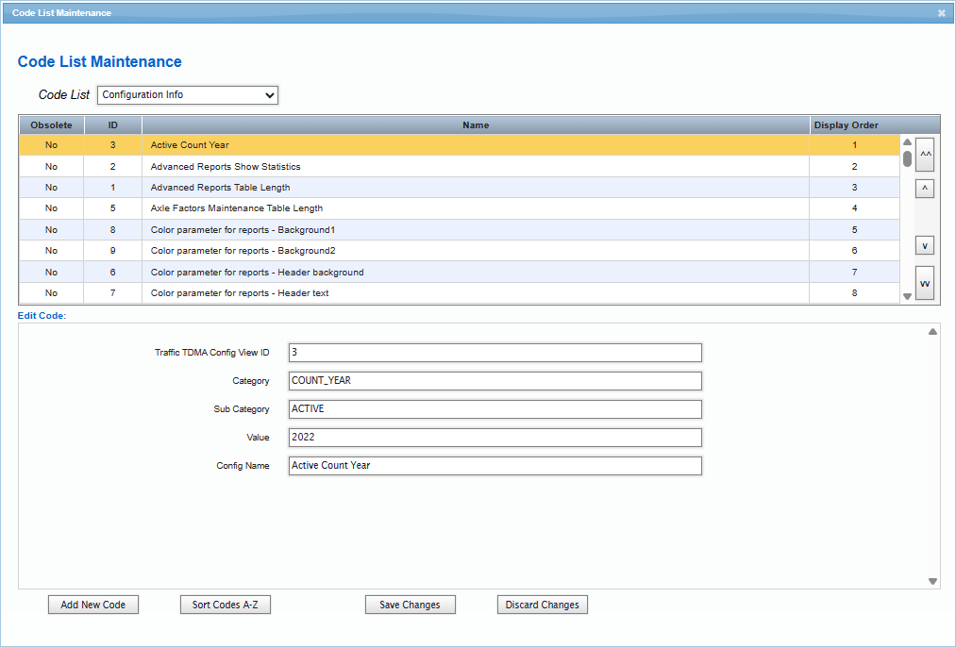Move selected code to top using ^^ button

click(x=924, y=154)
